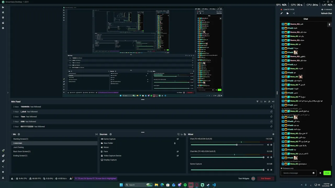Open the Recordings play icon in sidebar
The height and width of the screenshot is (188, 335).
[3, 28]
